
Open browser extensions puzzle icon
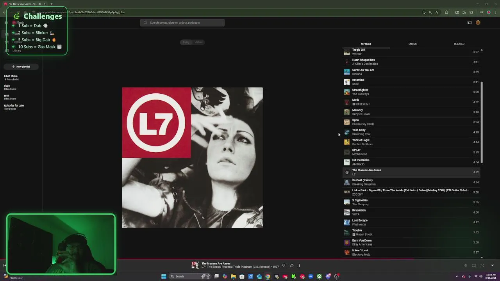[446, 12]
